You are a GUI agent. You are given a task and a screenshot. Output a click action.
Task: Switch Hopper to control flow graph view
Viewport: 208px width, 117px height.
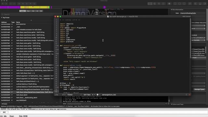click(x=155, y=4)
